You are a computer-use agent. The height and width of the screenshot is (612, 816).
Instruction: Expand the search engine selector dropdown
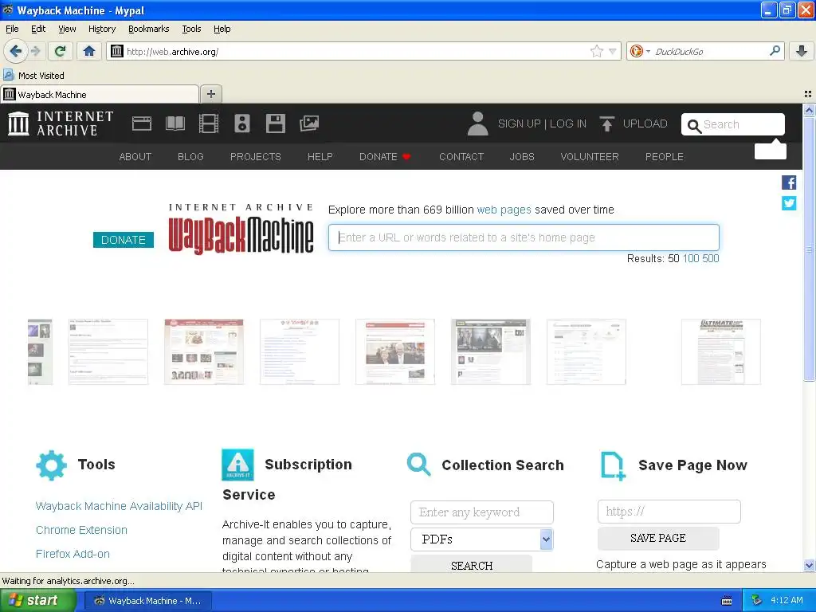(x=648, y=52)
